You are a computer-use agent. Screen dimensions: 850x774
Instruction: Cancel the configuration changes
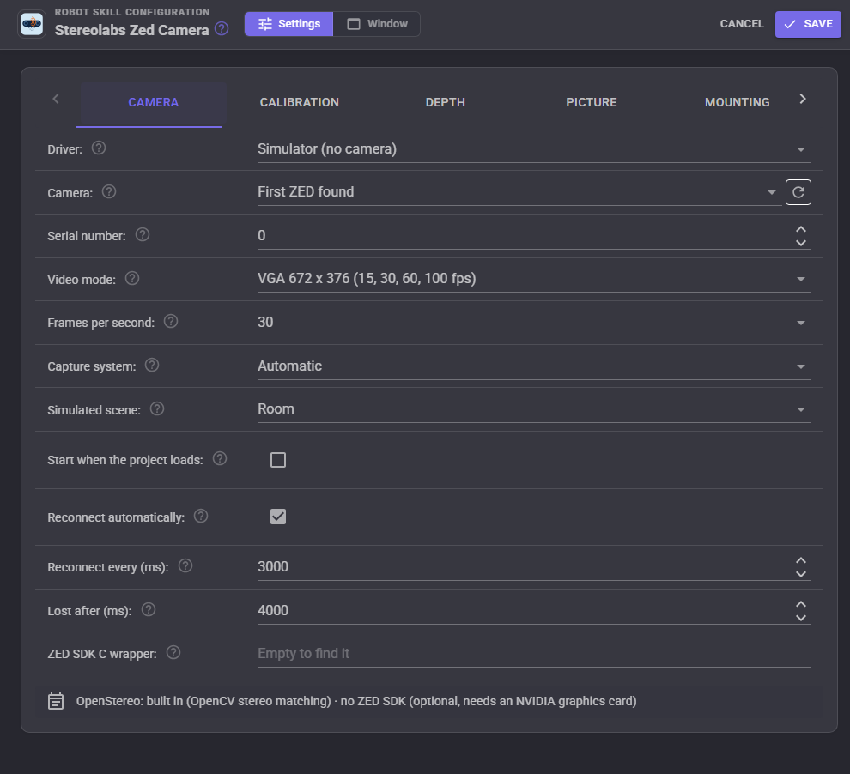point(741,24)
